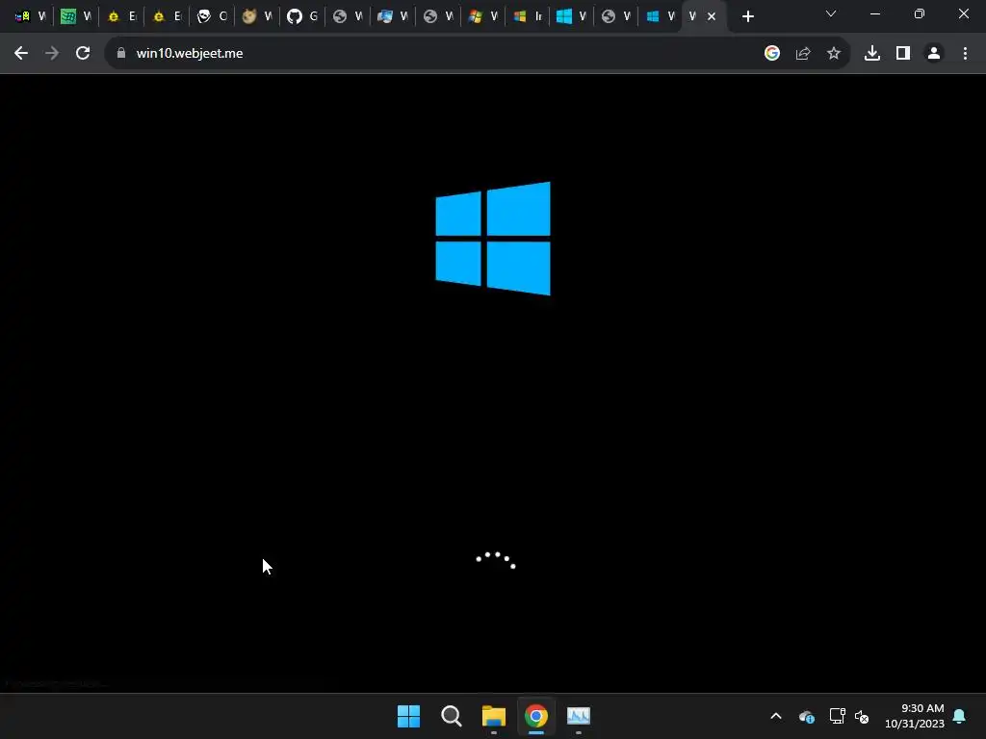Switch to the tab with the GitHub favicon

302,17
